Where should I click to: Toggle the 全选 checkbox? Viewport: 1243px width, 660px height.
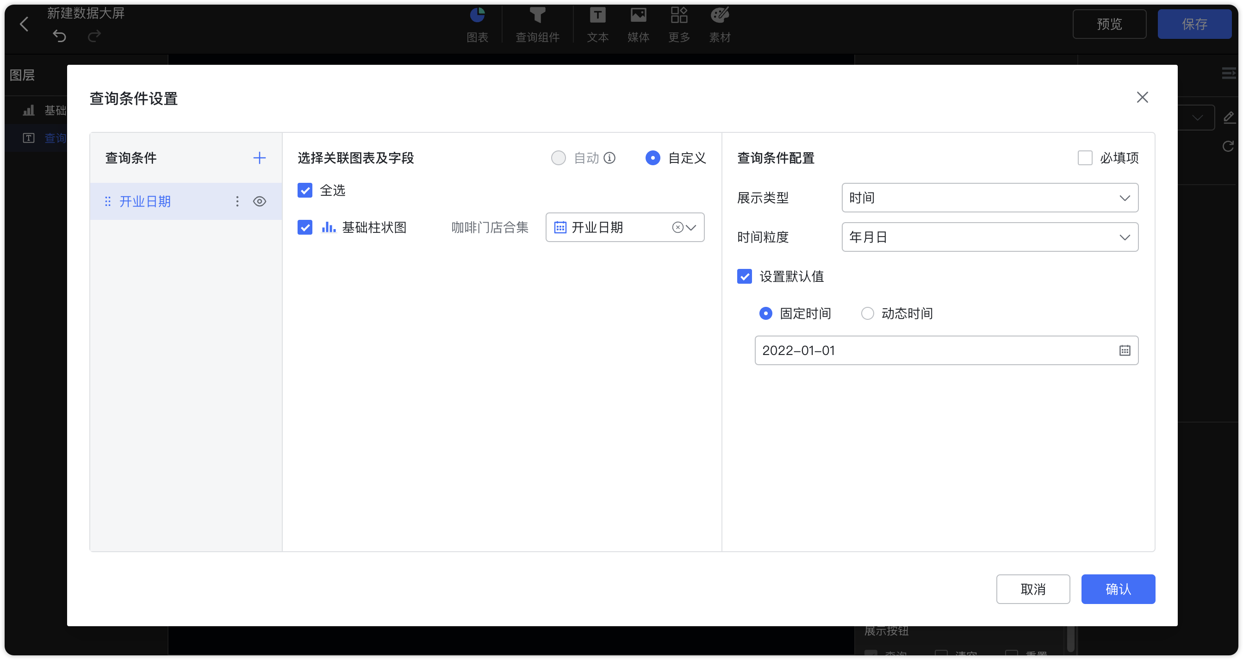[x=305, y=190]
